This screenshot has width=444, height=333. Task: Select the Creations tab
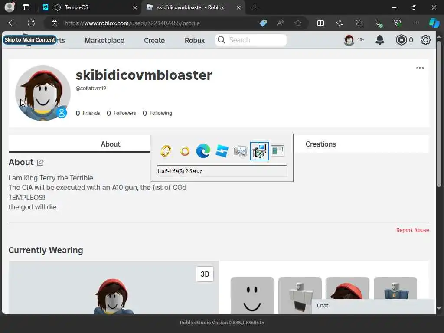(x=320, y=144)
